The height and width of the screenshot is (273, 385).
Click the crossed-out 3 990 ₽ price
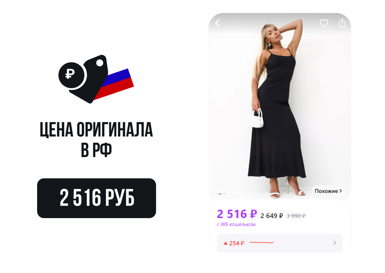point(296,216)
